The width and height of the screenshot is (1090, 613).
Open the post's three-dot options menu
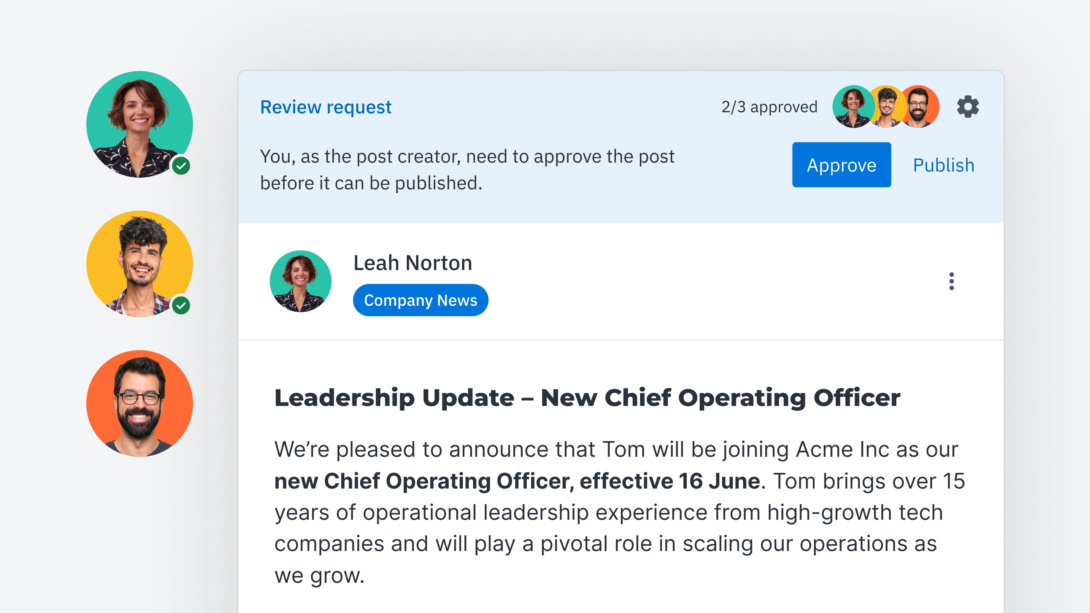point(951,281)
